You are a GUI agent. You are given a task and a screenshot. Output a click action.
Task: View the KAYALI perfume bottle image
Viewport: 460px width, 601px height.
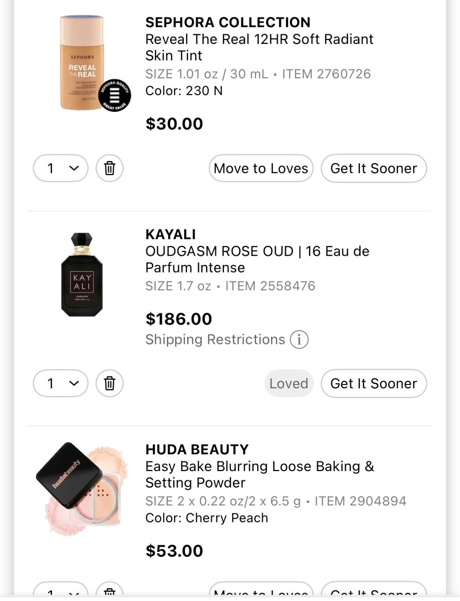tap(82, 275)
